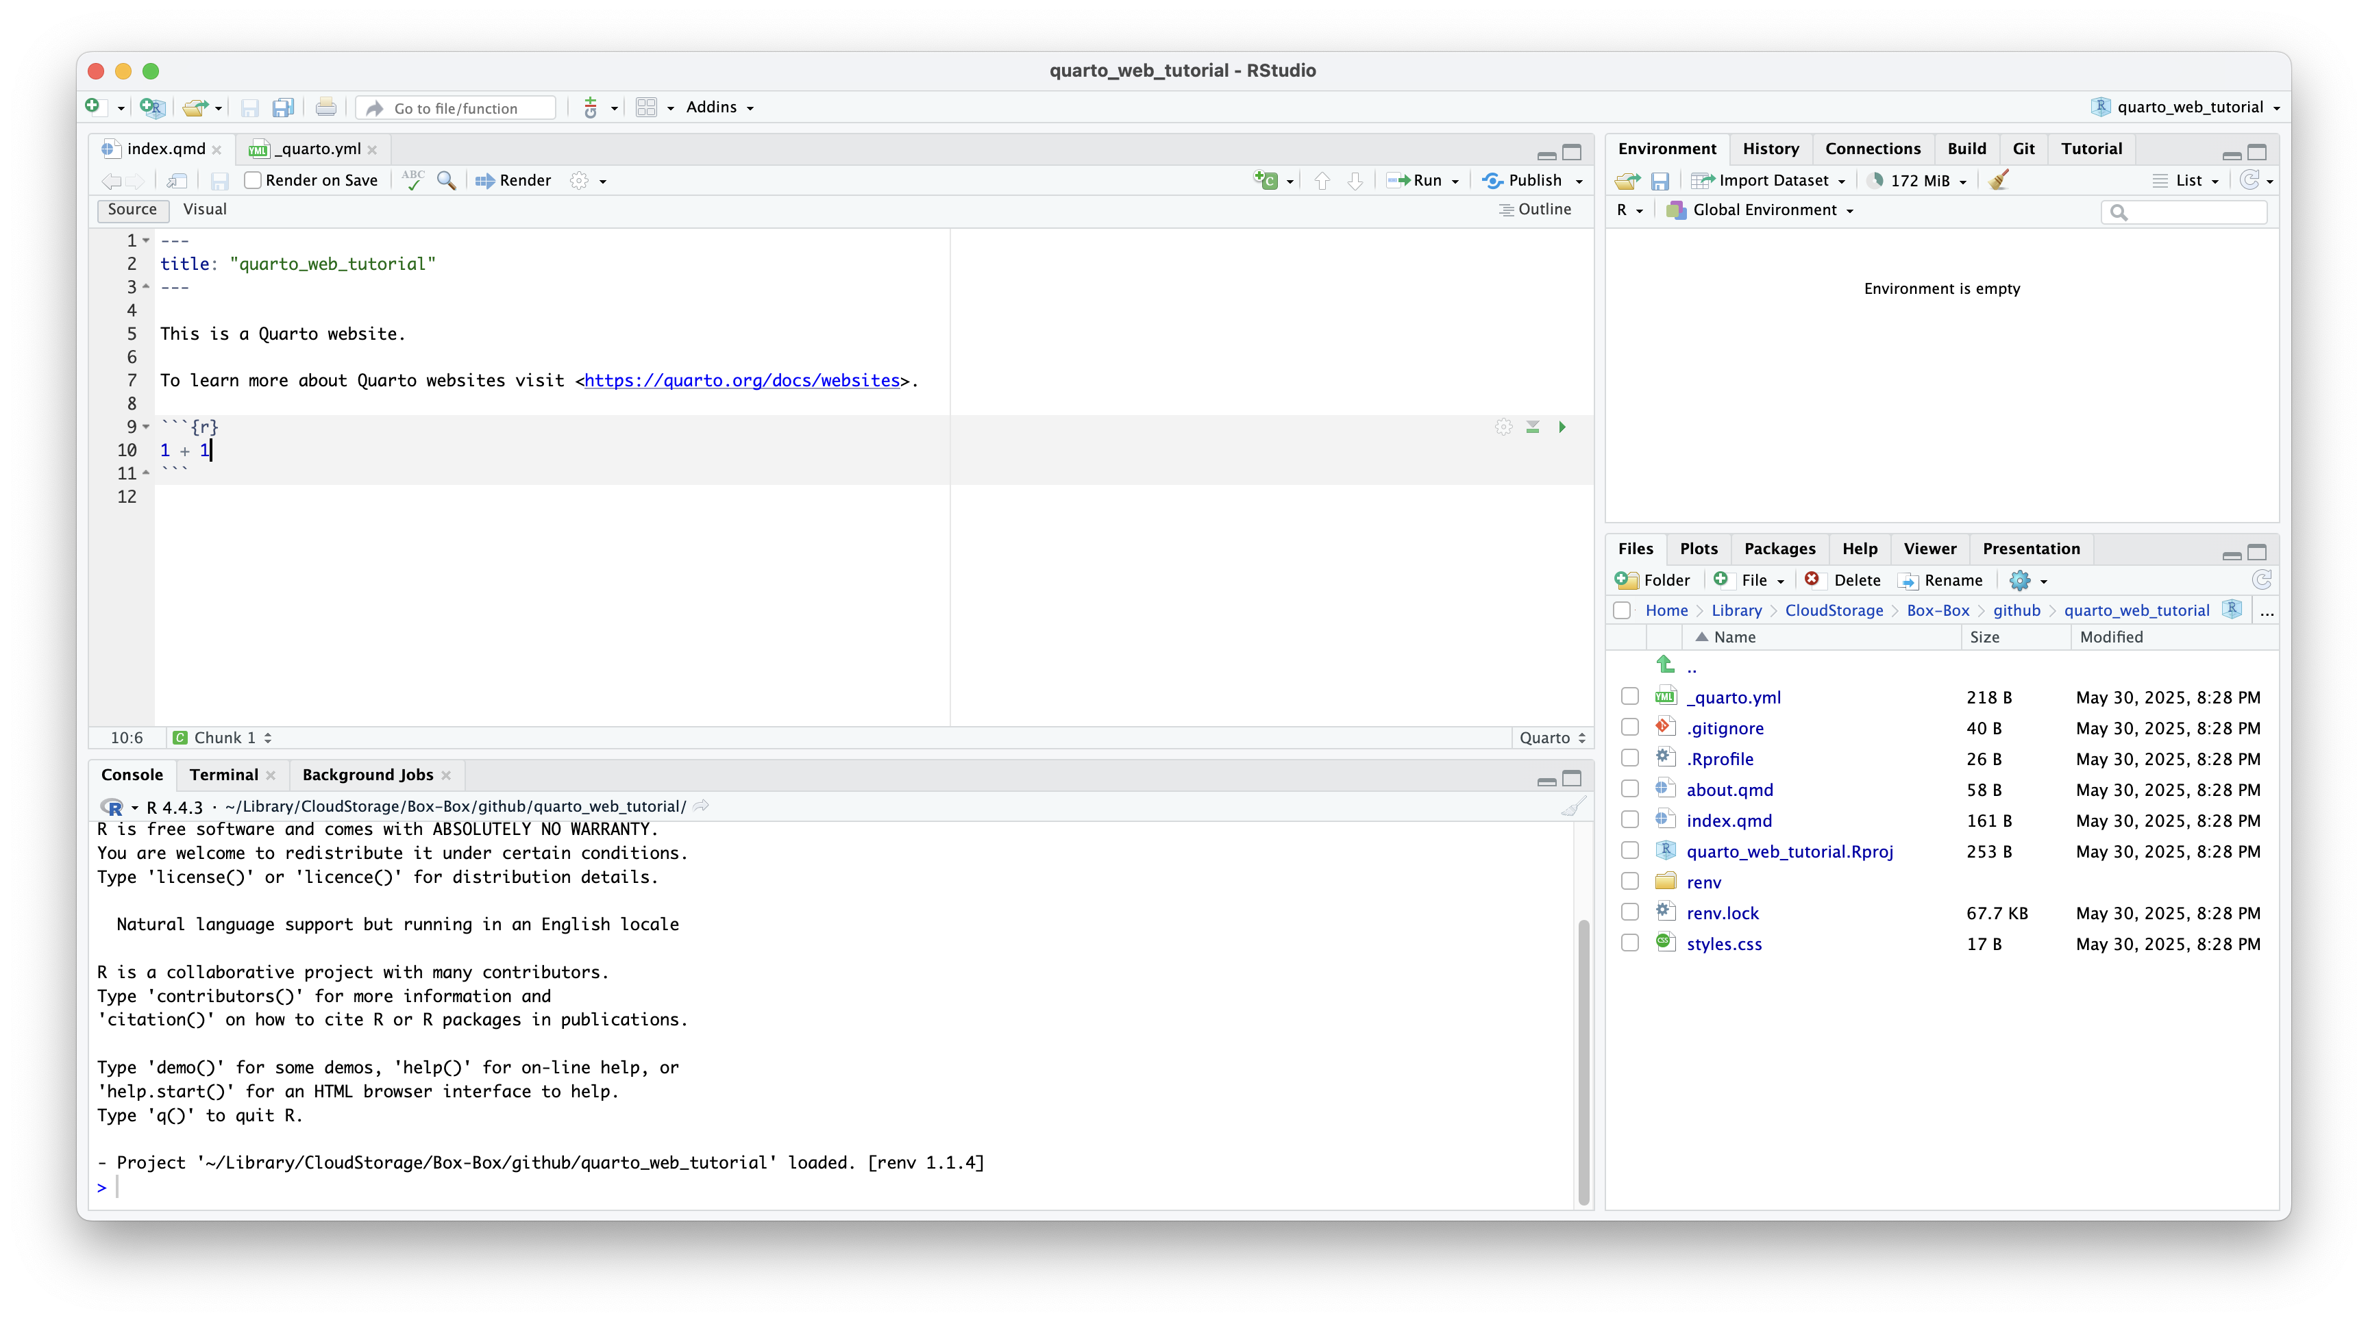
Task: Click the Find/Replace magnifier icon
Action: click(446, 180)
